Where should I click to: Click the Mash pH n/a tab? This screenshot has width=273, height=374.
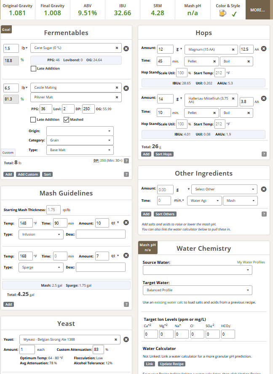pos(147,248)
